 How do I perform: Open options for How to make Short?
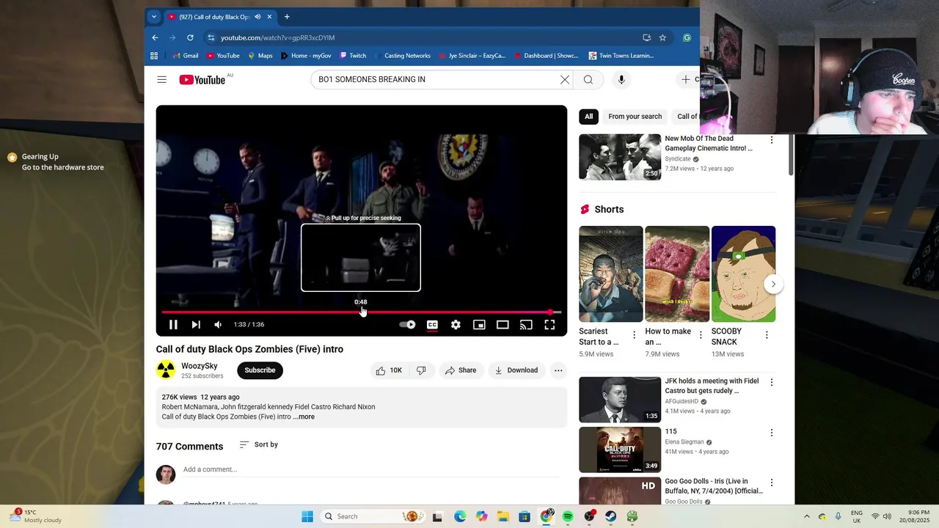coord(701,335)
